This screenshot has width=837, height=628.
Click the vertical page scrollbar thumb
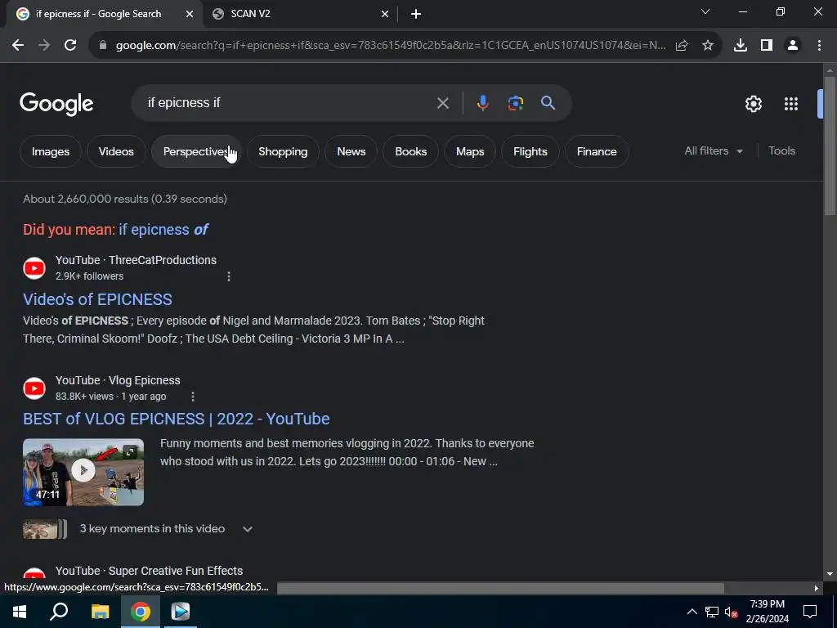click(830, 146)
